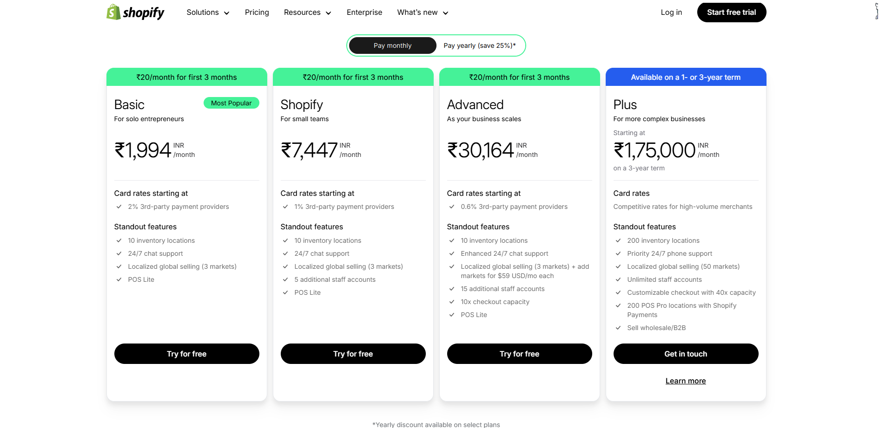The image size is (879, 428).
Task: Open the Learn more link for Plus
Action: pyautogui.click(x=685, y=381)
